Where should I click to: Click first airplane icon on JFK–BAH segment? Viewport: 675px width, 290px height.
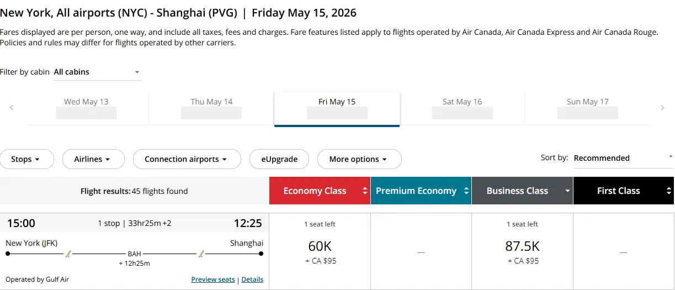point(68,254)
